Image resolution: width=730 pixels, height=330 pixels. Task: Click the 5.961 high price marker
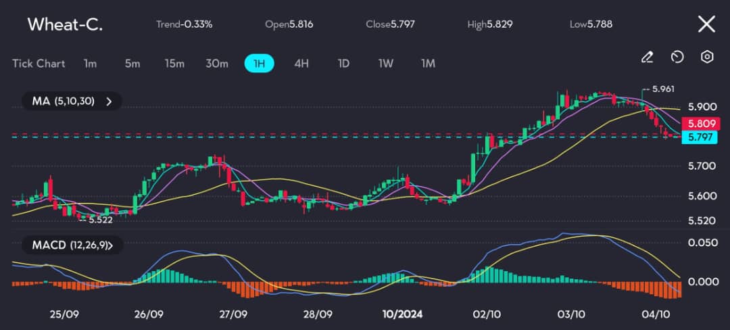point(661,89)
